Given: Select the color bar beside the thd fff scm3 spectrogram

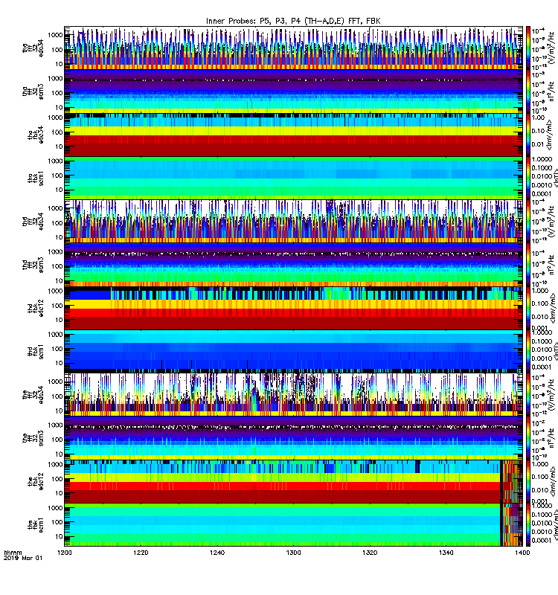Looking at the screenshot, I should [x=528, y=265].
